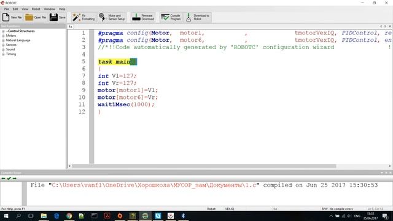
Task: Open Motor and Sensor Setup
Action: click(112, 17)
